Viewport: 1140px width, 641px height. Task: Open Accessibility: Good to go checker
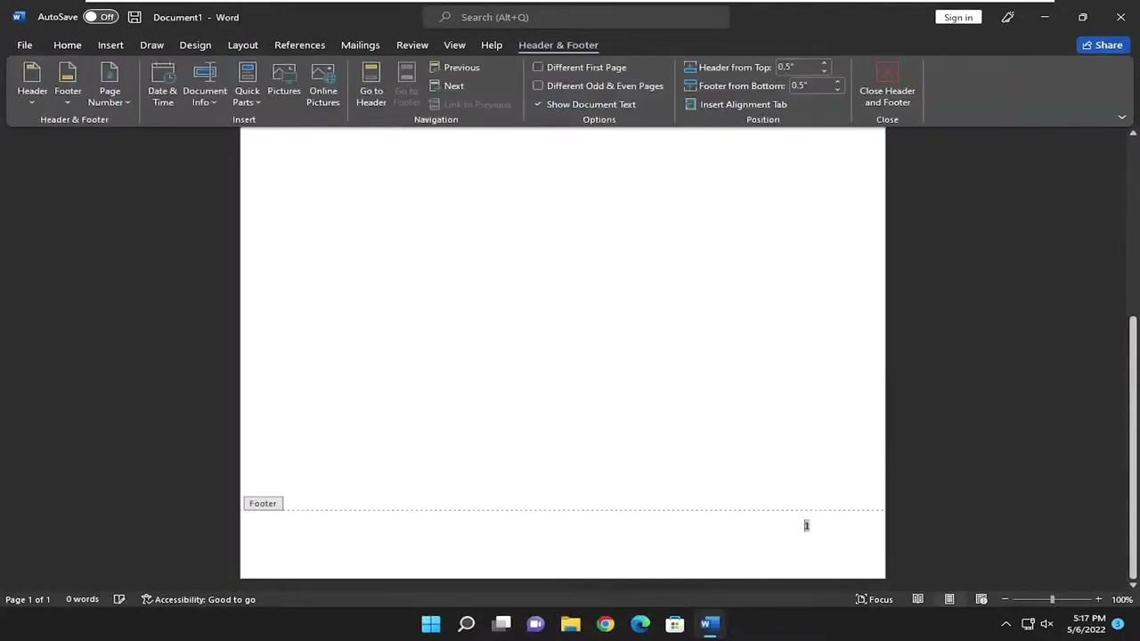[x=199, y=599]
